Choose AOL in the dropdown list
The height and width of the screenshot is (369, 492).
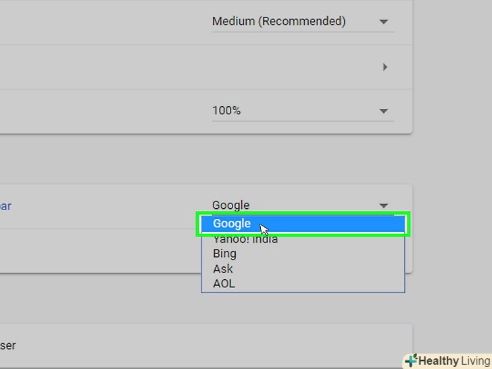(224, 284)
